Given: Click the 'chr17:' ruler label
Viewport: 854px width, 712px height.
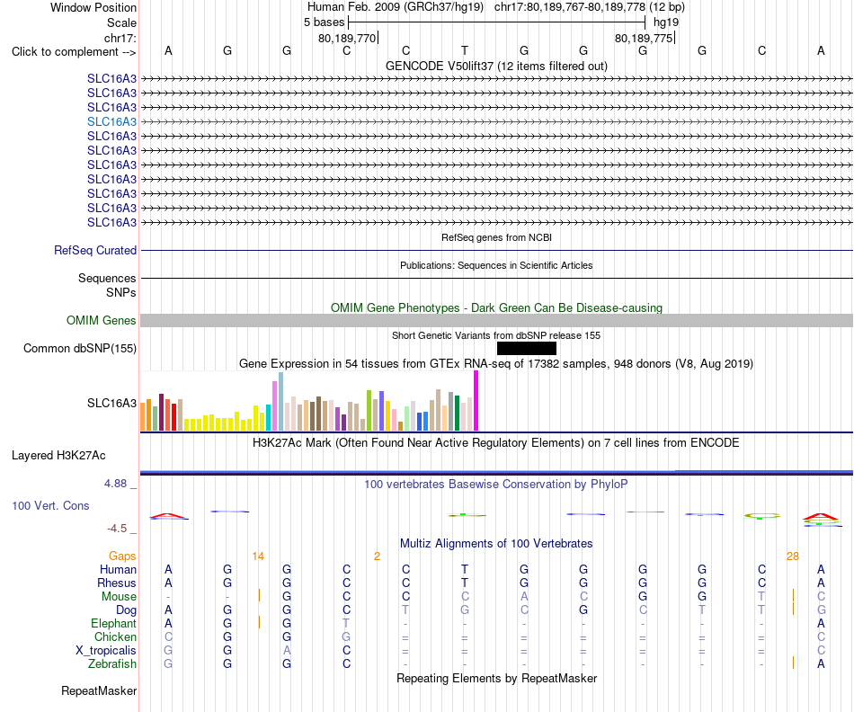Looking at the screenshot, I should [x=120, y=38].
